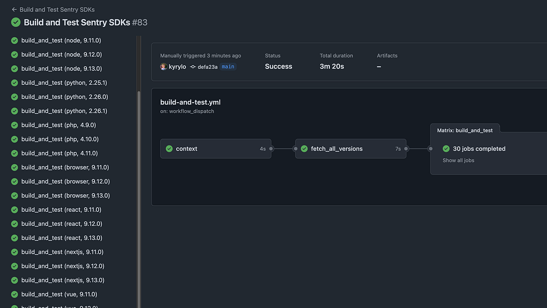Expand the matrix with Show all jobs

[458, 160]
